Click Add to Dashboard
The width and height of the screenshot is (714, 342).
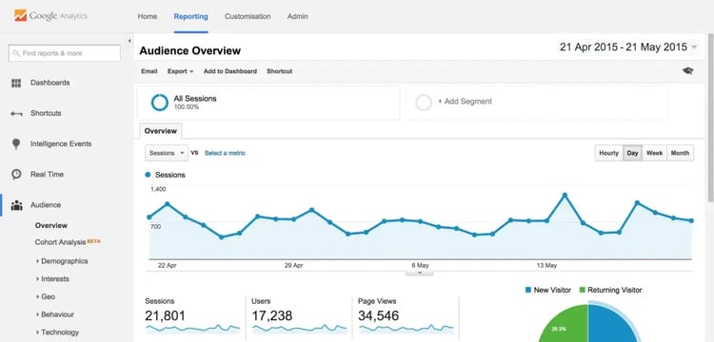click(x=230, y=71)
